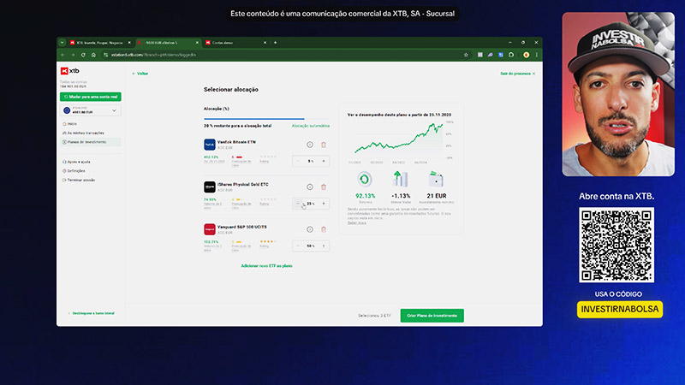Decrease iShares Physical Gold allocation with minus
Image resolution: width=685 pixels, height=385 pixels.
298,204
